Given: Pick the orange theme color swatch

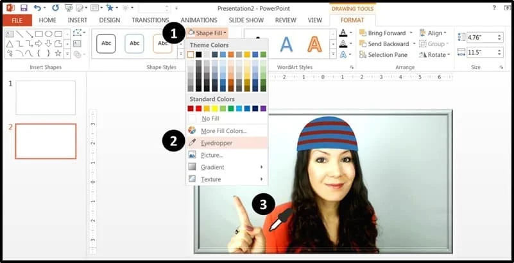Looking at the screenshot, I should (x=231, y=54).
